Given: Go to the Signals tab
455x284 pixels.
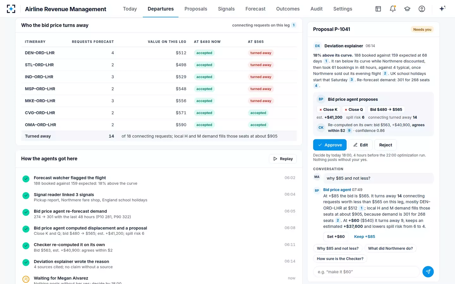Looking at the screenshot, I should click(x=226, y=9).
